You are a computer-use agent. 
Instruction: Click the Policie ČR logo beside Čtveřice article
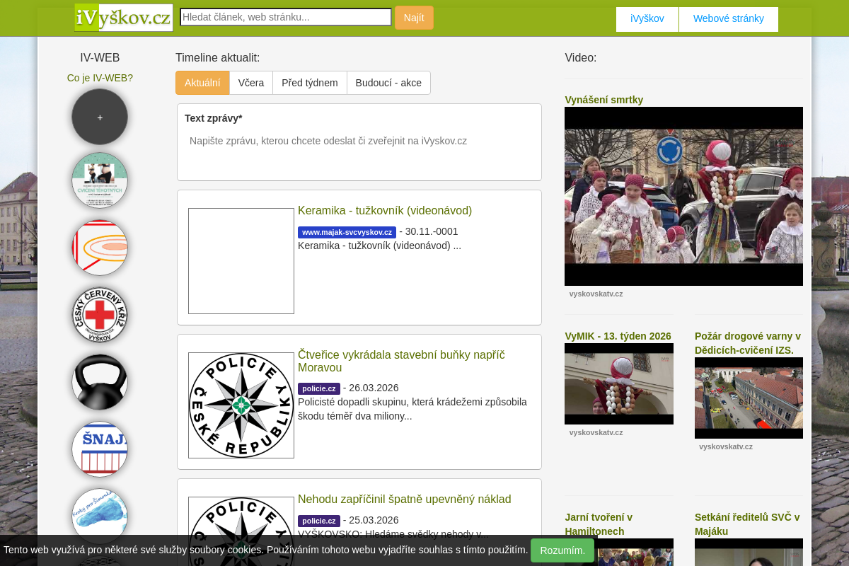click(x=241, y=405)
